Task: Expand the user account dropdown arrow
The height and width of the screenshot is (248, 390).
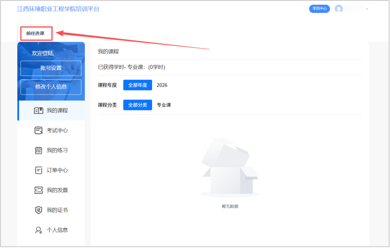Action: click(x=367, y=9)
